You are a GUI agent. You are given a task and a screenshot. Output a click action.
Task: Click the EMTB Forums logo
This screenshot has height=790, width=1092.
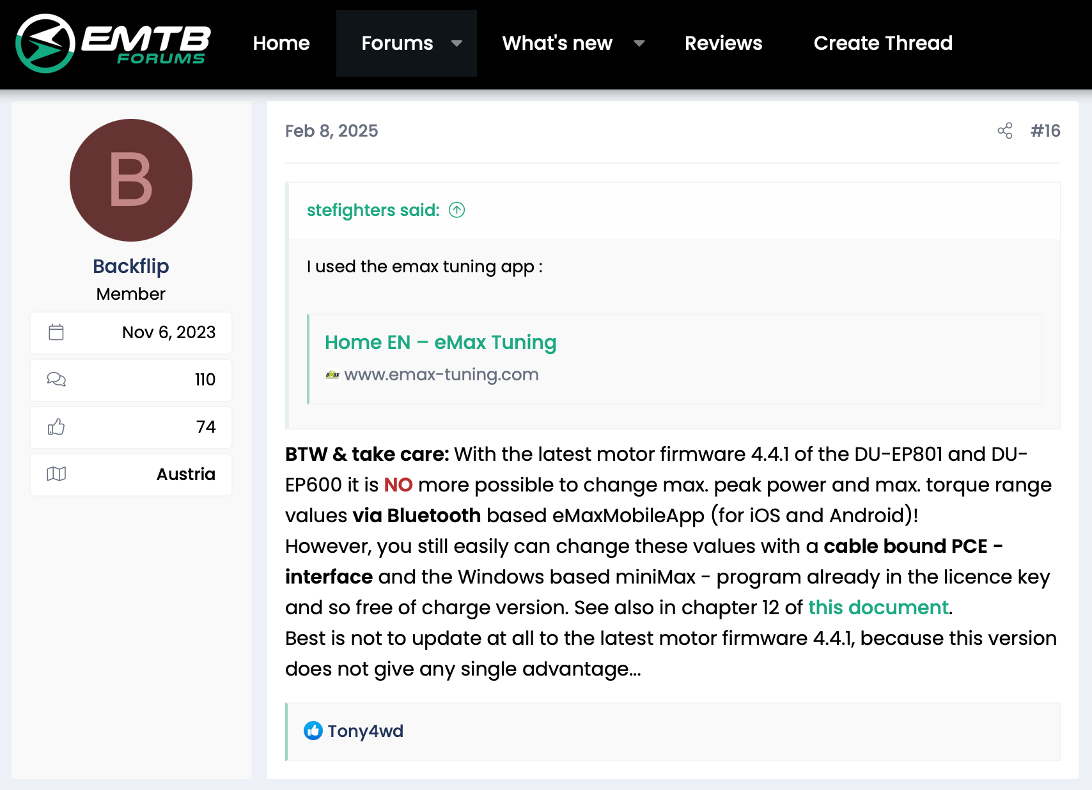pos(113,43)
